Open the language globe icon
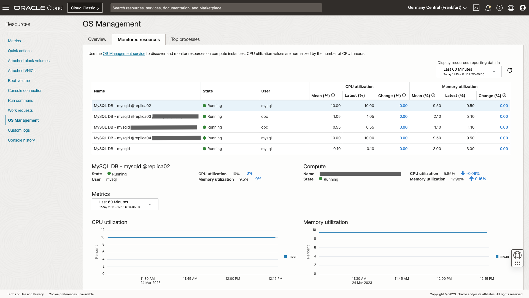Viewport: 529px width, 298px height. tap(511, 8)
